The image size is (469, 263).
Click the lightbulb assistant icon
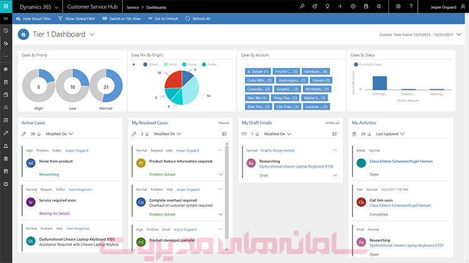328,6
